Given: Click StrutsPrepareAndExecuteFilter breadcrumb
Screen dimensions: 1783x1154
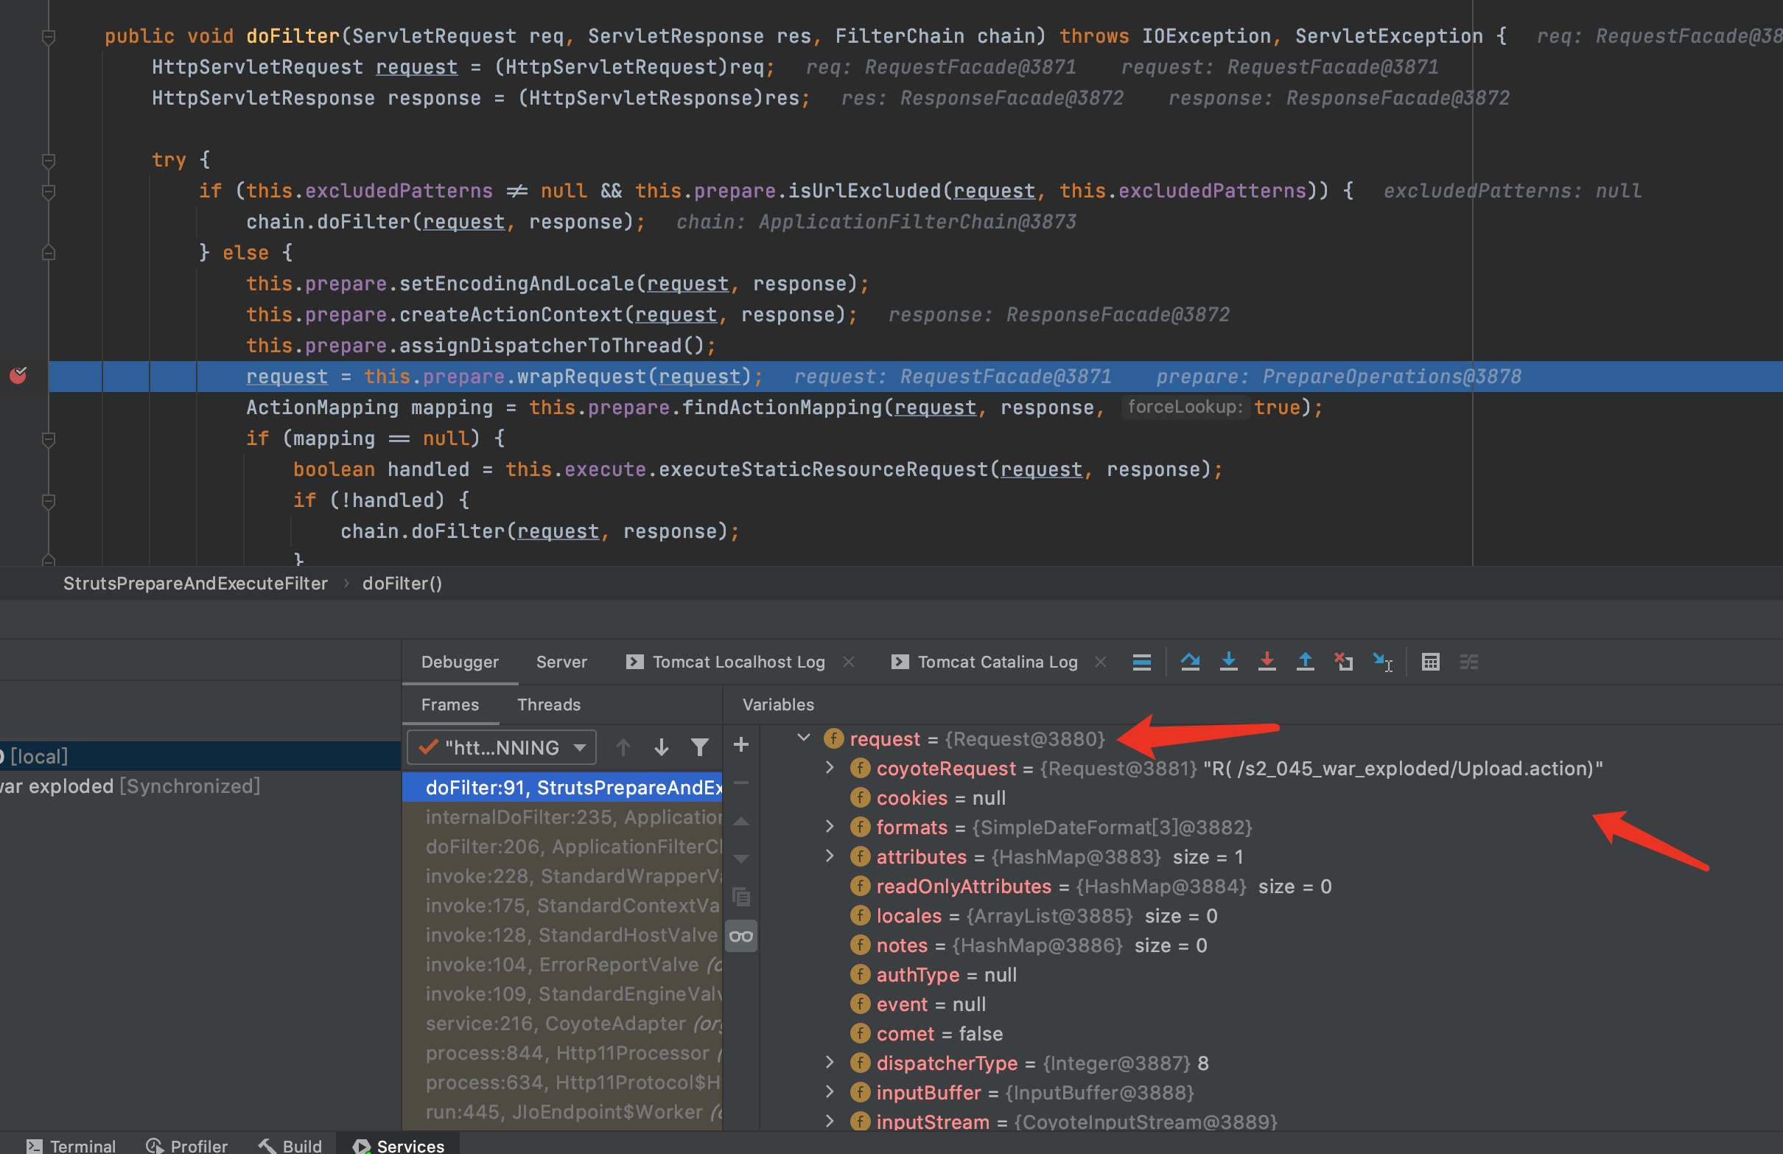Looking at the screenshot, I should (195, 583).
